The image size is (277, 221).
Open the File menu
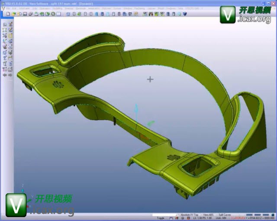(x=8, y=8)
